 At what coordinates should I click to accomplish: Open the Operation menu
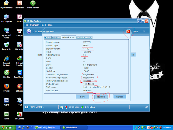click(x=35, y=25)
